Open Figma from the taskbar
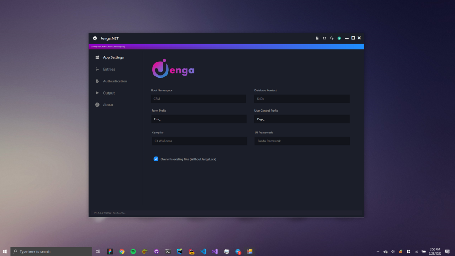 click(110, 251)
